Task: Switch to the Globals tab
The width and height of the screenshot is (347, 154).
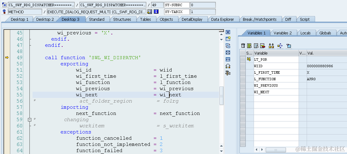Action: click(325, 33)
